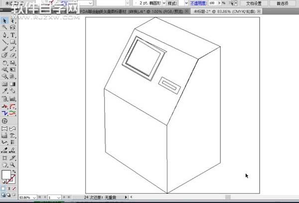Set paint mode to Gradient
This screenshot has width=299, height=203.
click(8, 189)
